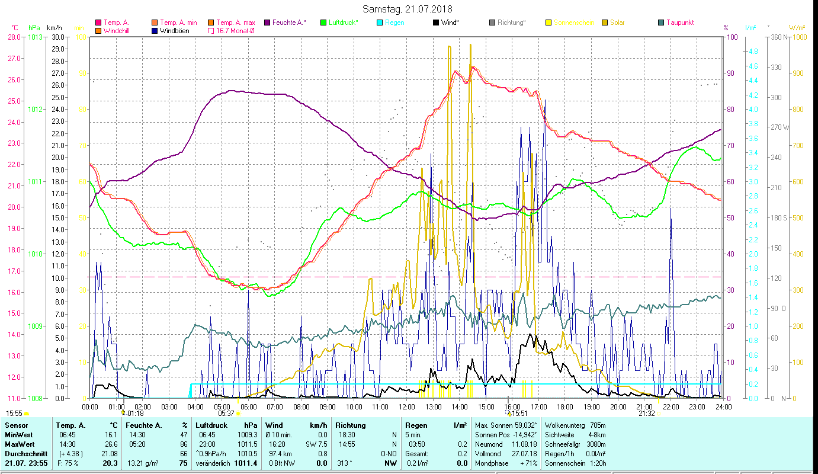Click the cyan Regen legend square
Viewport: 818px width, 474px height.
pyautogui.click(x=380, y=23)
